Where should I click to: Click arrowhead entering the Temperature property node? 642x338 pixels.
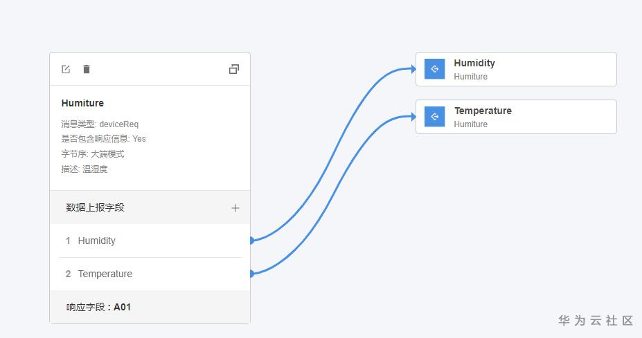(x=413, y=117)
